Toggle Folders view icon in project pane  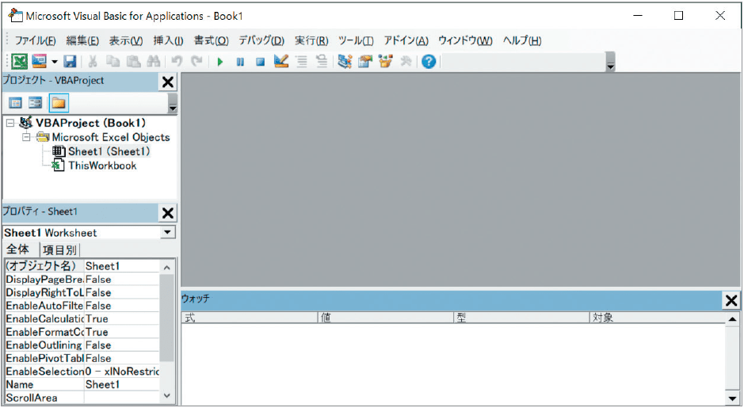click(59, 103)
